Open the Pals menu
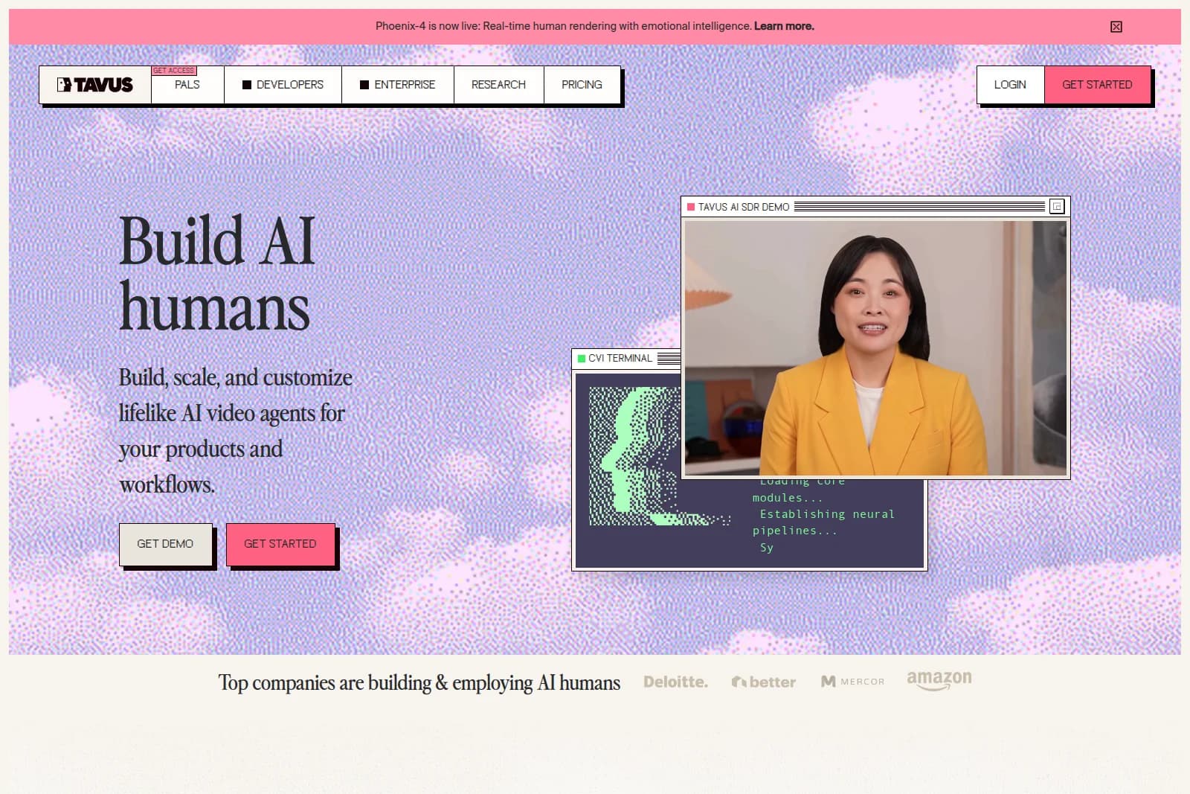This screenshot has width=1190, height=794. [186, 84]
